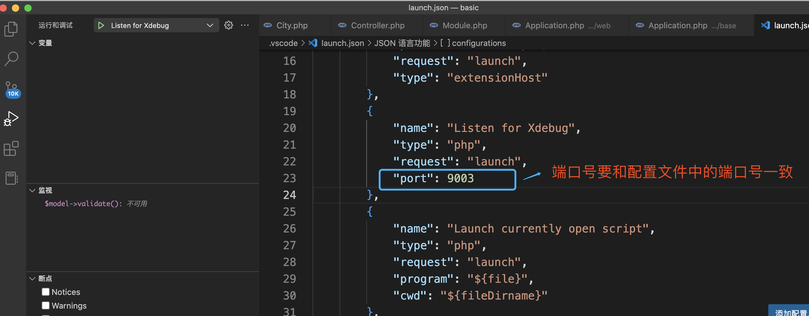Viewport: 809px width, 316px height.
Task: Click the "launch" request value on line 16
Action: 494,61
